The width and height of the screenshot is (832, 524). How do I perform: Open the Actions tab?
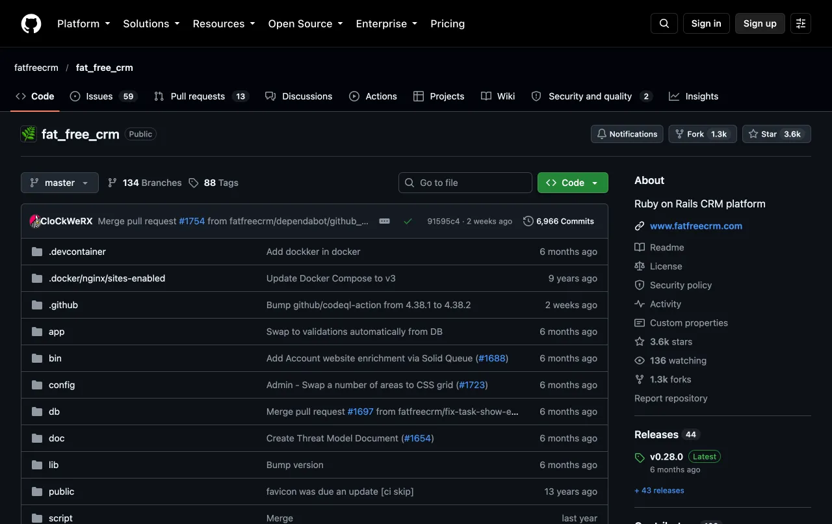click(x=373, y=96)
